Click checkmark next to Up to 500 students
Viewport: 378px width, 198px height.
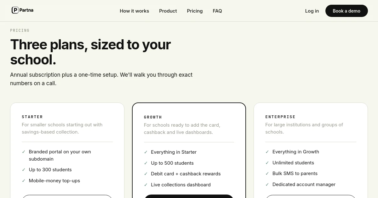click(146, 163)
